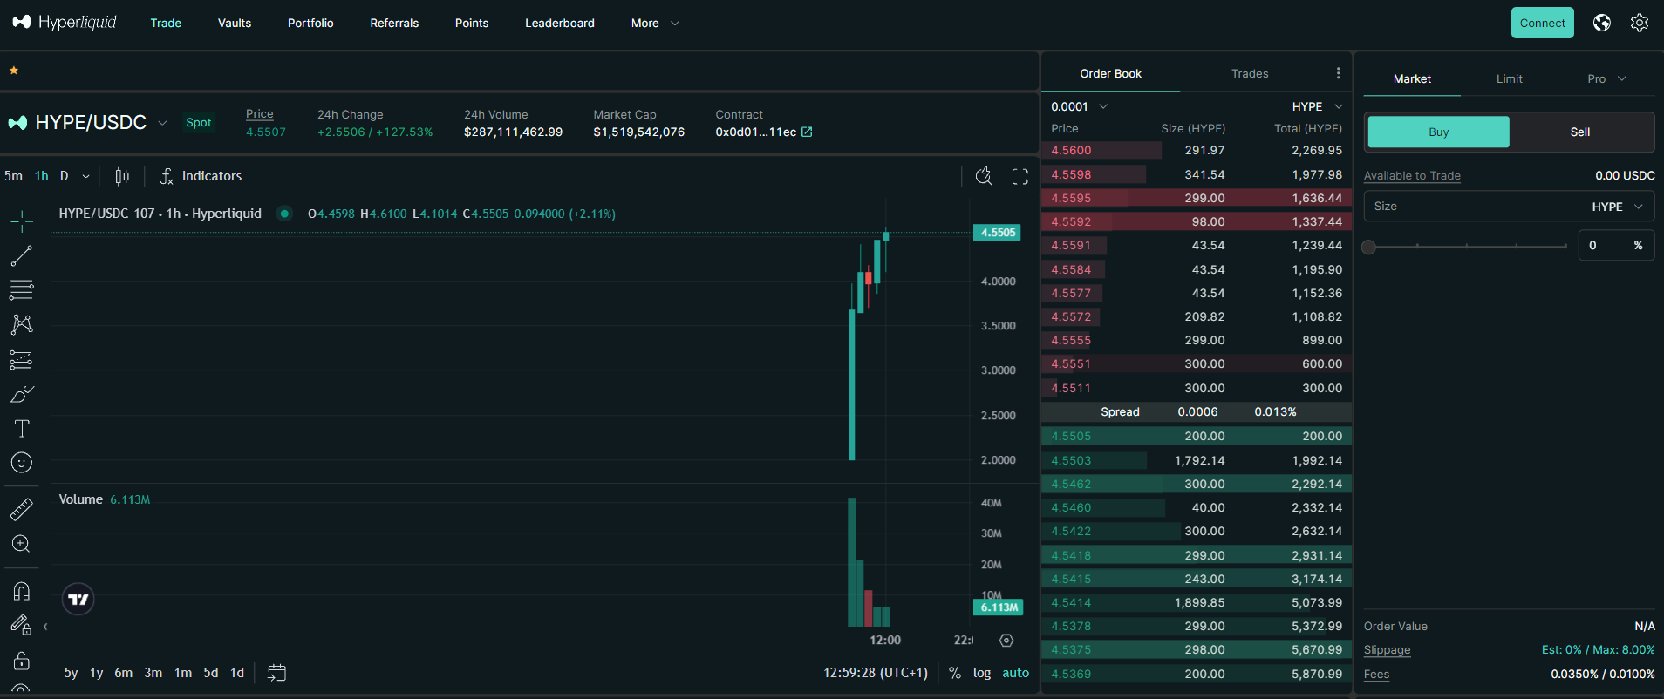Expand the Pro order type dropdown

click(x=1606, y=78)
